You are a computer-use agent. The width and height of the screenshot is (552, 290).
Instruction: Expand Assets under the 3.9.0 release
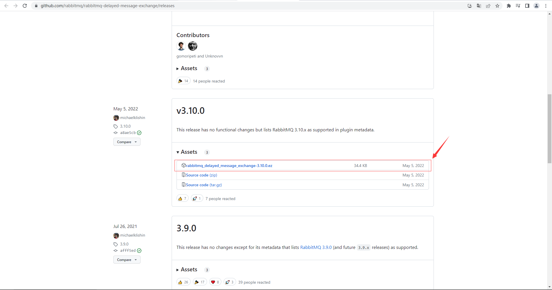point(187,270)
